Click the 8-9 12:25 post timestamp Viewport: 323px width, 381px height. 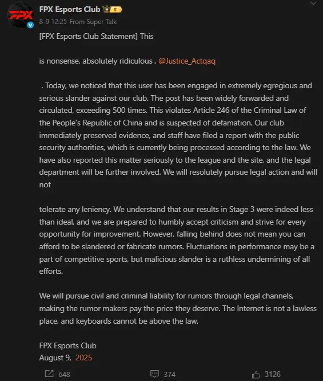[x=53, y=22]
